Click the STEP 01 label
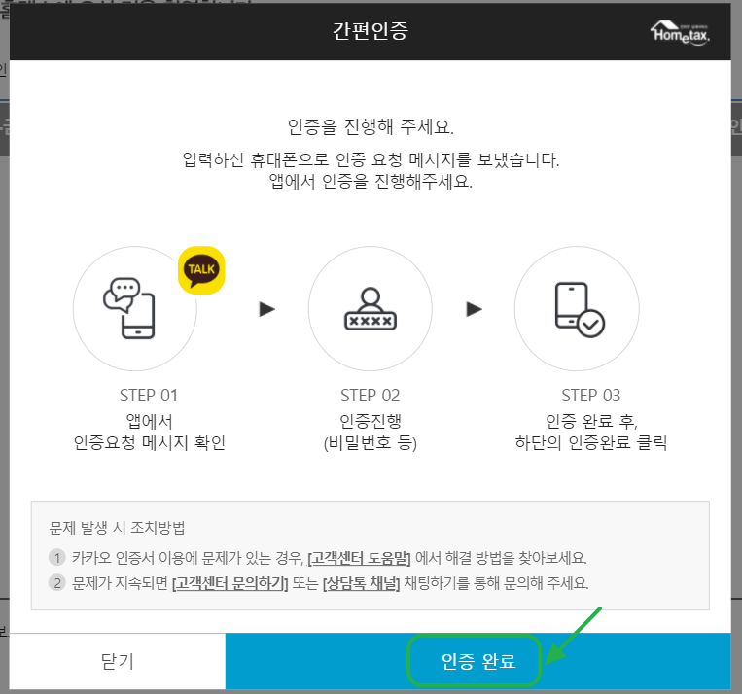 tap(149, 396)
